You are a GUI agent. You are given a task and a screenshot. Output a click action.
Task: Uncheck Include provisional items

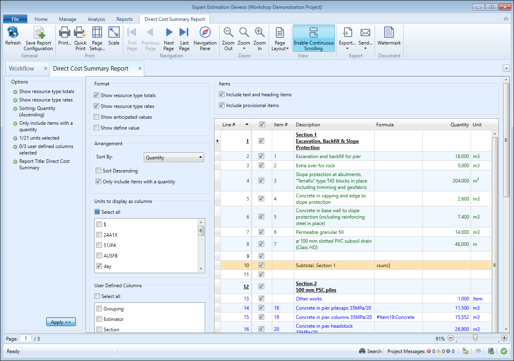point(222,105)
